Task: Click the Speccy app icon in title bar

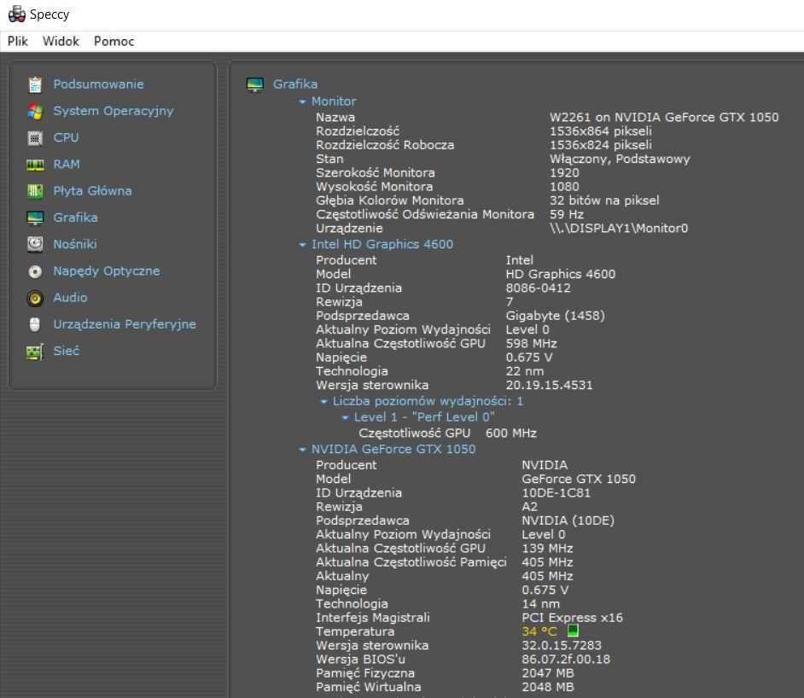Action: 16,14
